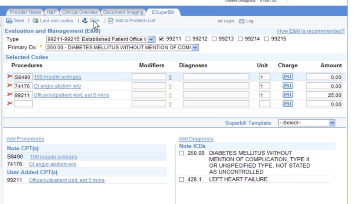Image resolution: width=356 pixels, height=204 pixels.
Task: Click the Add to Problem List icon
Action: tap(111, 21)
